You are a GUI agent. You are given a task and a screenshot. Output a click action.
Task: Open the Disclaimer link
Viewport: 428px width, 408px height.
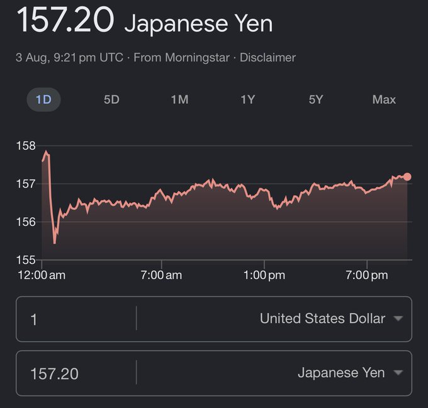tap(267, 58)
